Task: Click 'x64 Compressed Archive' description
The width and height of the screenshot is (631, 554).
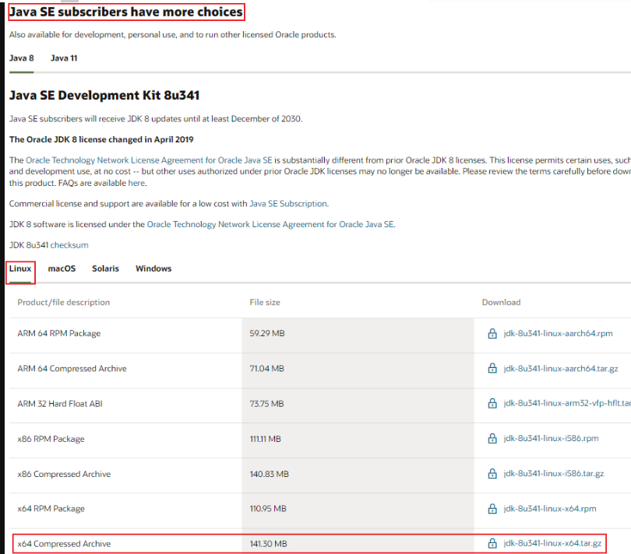Action: click(64, 544)
